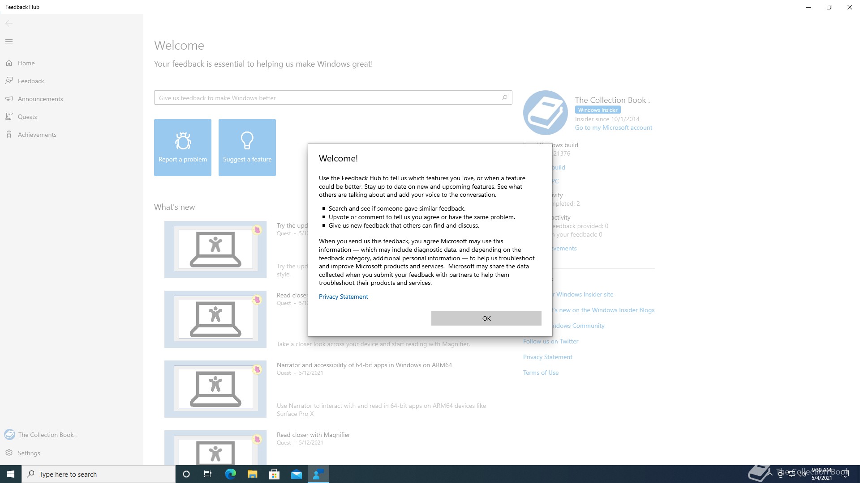Viewport: 860px width, 483px height.
Task: Open the Privacy Statement link in the Welcome dialog
Action: coord(343,297)
